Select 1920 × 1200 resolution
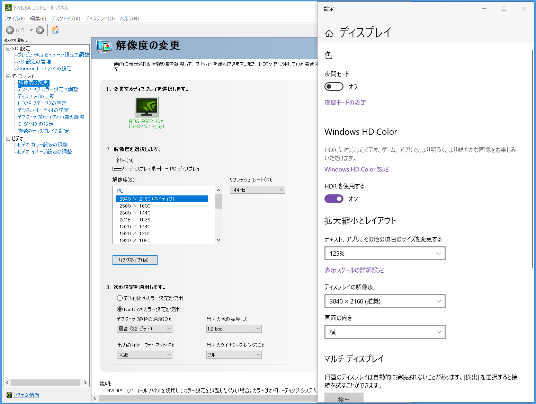 tap(135, 234)
